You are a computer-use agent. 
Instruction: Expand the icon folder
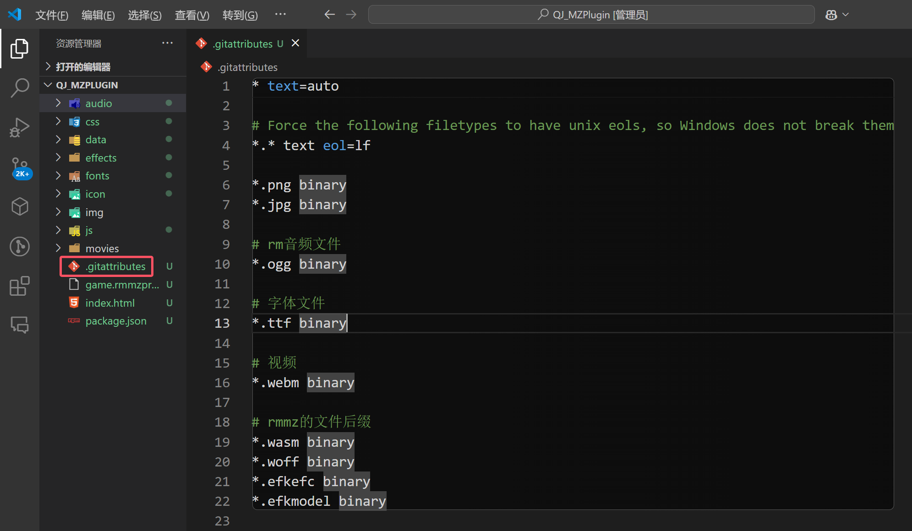coord(58,194)
